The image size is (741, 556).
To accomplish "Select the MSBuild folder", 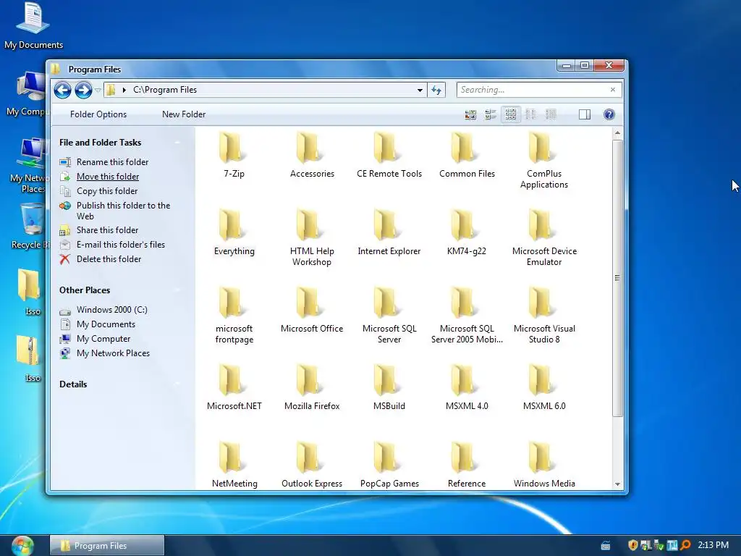I will click(389, 388).
